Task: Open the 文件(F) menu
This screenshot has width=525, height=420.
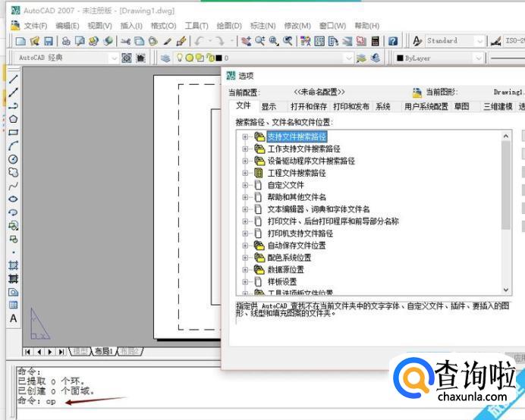Action: pos(35,26)
